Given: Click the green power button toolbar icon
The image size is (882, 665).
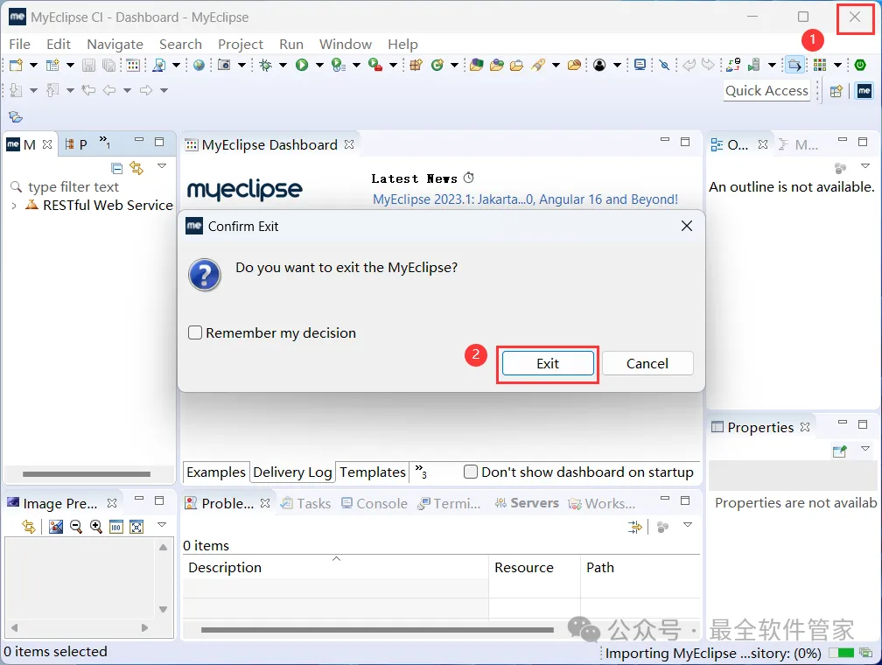Looking at the screenshot, I should click(860, 66).
